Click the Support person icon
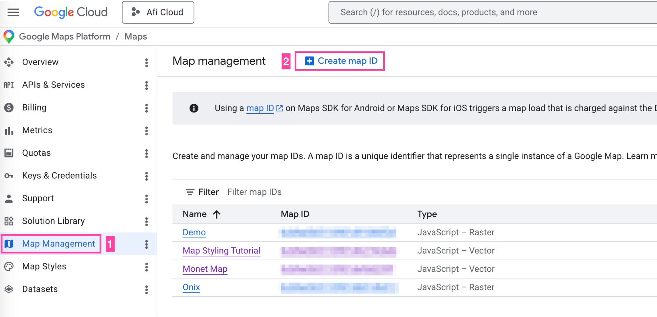This screenshot has height=317, width=657. click(9, 198)
